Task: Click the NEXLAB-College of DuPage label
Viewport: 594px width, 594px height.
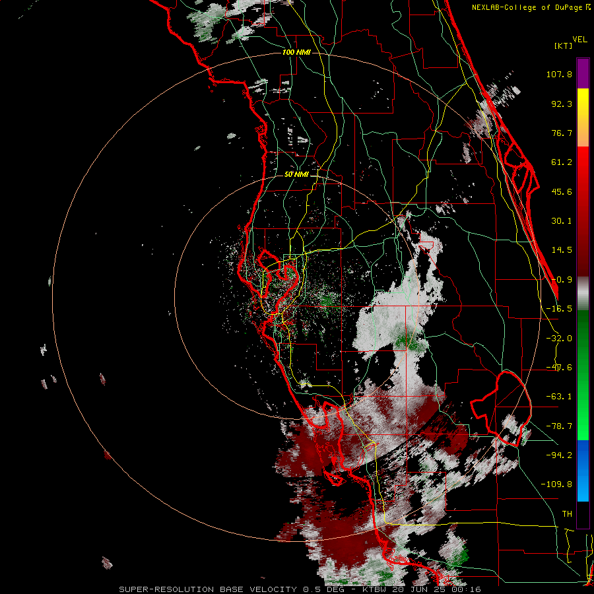Action: (x=531, y=7)
